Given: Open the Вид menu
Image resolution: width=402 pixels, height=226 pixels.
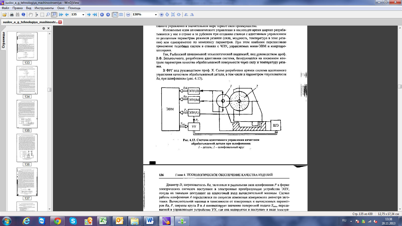Looking at the screenshot, I should (x=29, y=8).
